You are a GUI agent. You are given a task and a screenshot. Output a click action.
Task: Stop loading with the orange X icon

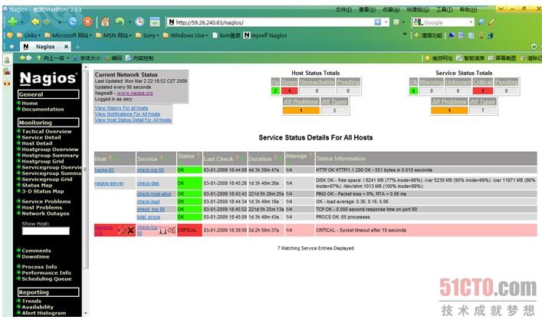[x=88, y=22]
